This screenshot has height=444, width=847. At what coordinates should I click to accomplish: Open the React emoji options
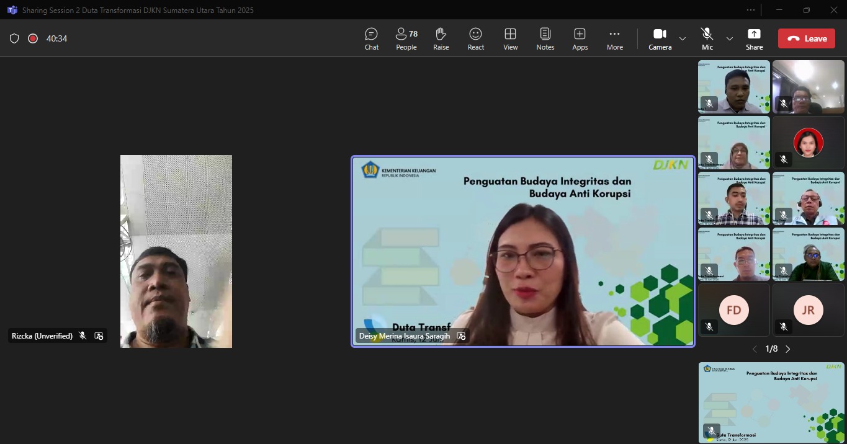pyautogui.click(x=476, y=38)
